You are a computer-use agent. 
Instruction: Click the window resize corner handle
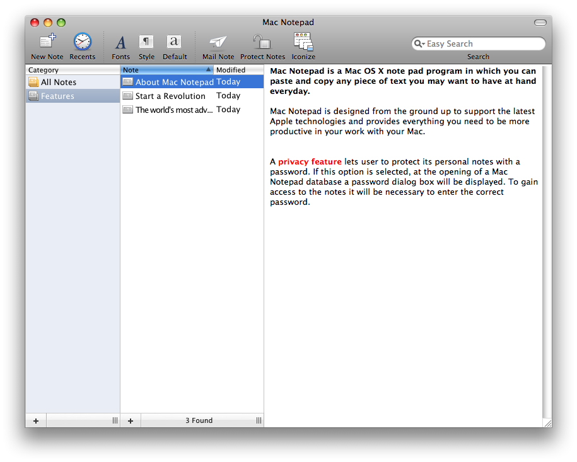tap(547, 424)
